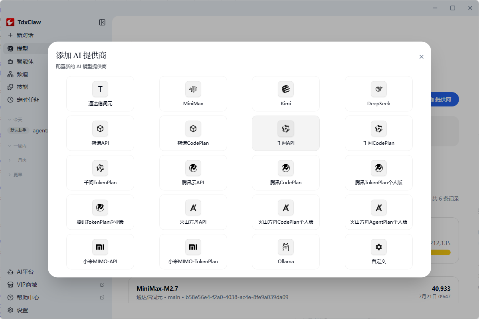Click the 配置新的 AI 模型提供商 subtitle

pos(81,67)
